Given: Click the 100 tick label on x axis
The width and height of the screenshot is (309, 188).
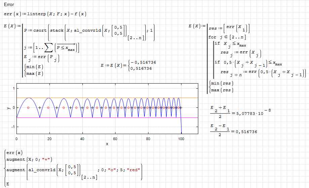Looking at the screenshot, I should 181,139.
